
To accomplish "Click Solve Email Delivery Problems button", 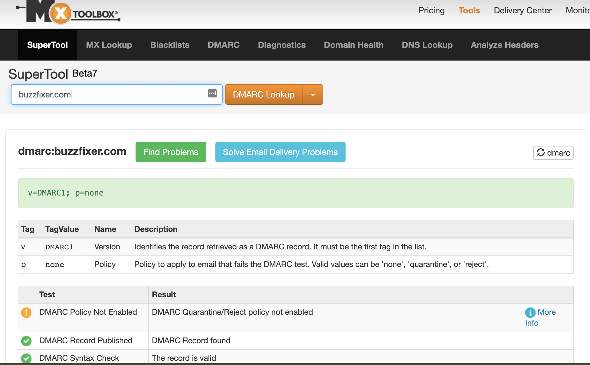I will click(280, 152).
